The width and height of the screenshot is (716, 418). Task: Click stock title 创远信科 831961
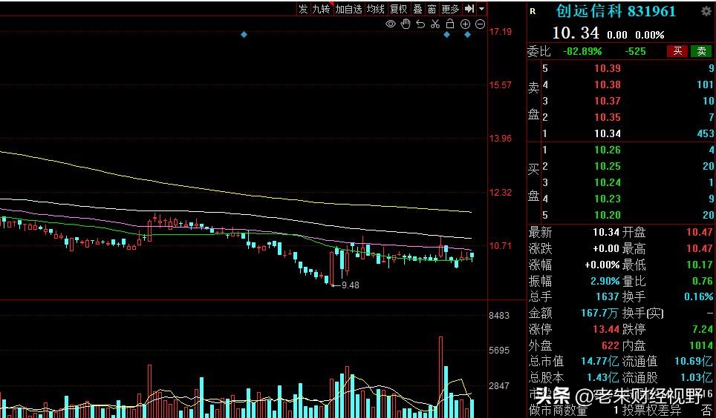click(x=616, y=11)
